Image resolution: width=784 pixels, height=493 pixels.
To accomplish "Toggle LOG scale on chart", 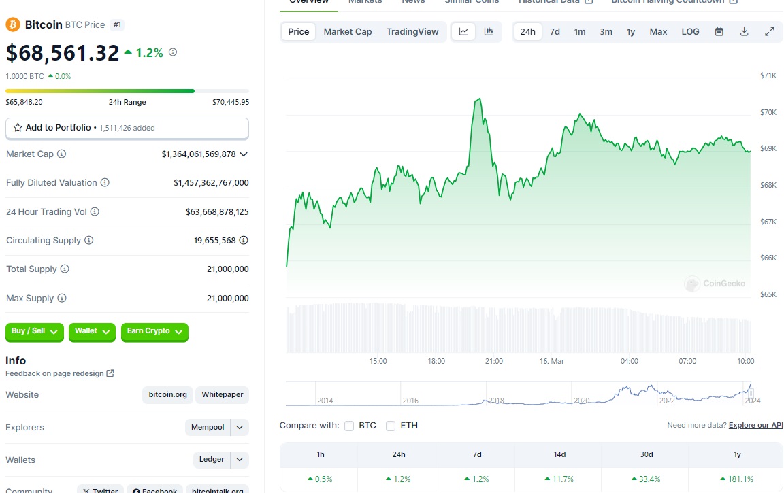I will 690,31.
